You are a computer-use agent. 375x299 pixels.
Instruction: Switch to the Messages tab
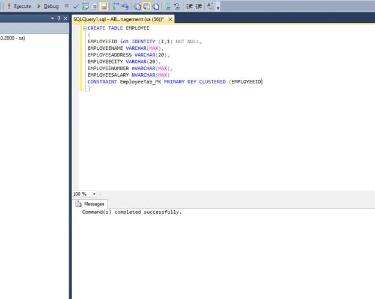pos(90,204)
